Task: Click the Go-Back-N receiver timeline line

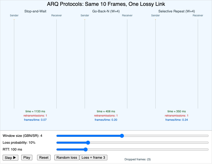Action: pos(127,64)
